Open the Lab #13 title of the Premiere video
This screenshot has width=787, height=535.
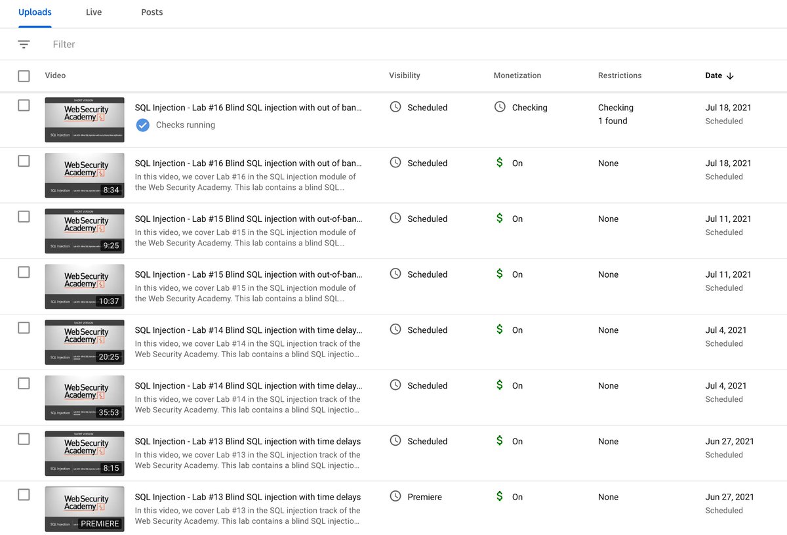(248, 497)
